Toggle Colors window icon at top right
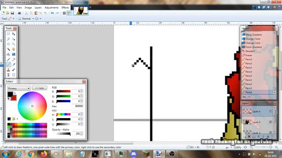Viewport: 282px width, 158px height. point(268,7)
